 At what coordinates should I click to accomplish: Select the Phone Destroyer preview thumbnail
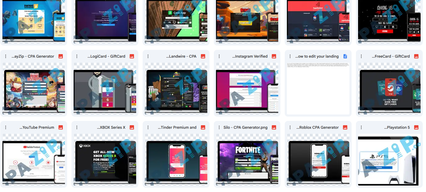tap(34, 89)
